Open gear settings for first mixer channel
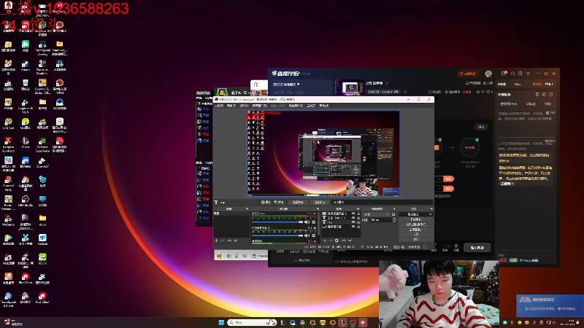584x328 pixels. 314,222
